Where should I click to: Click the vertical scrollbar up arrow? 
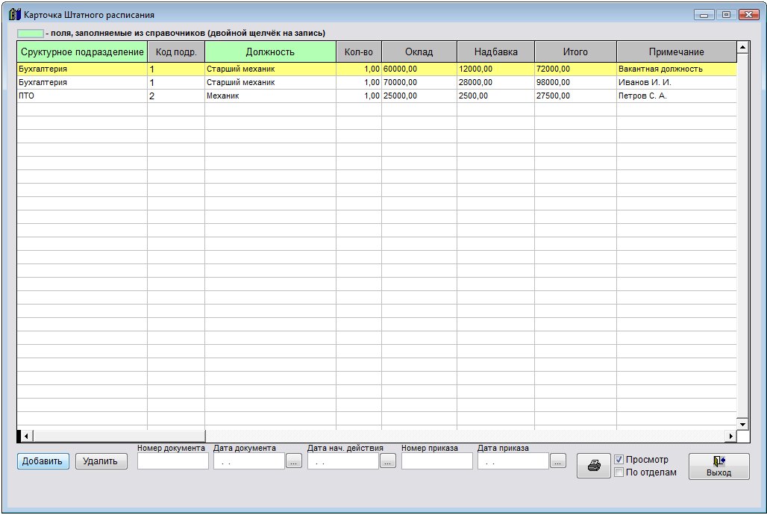pyautogui.click(x=742, y=48)
